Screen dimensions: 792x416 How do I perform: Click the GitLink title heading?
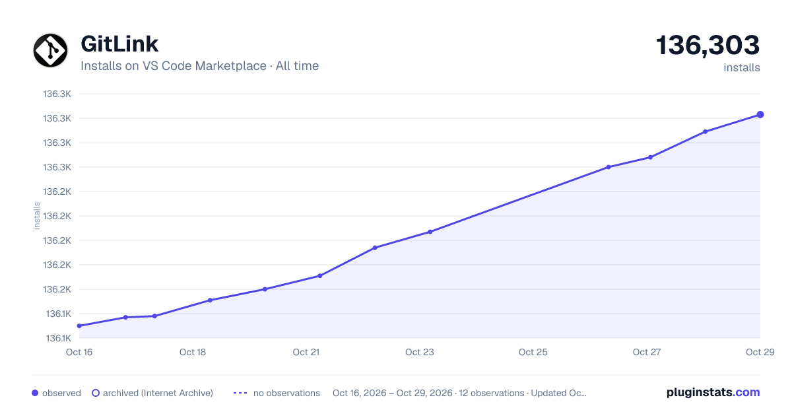pyautogui.click(x=119, y=44)
